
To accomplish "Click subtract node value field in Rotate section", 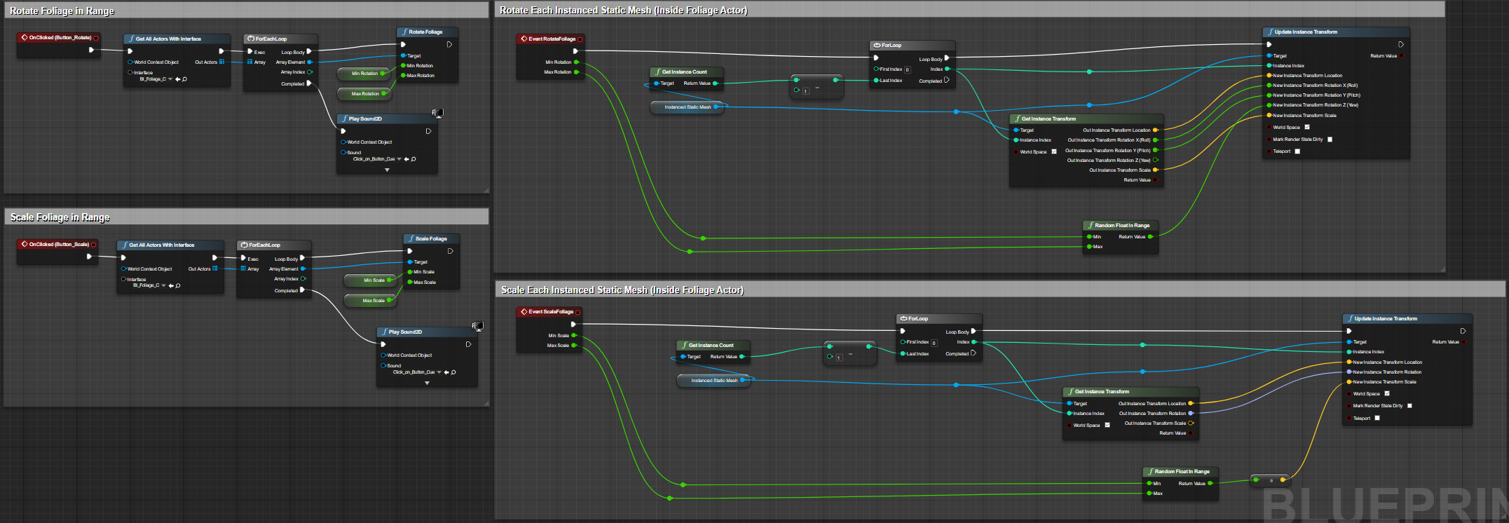I will 805,91.
